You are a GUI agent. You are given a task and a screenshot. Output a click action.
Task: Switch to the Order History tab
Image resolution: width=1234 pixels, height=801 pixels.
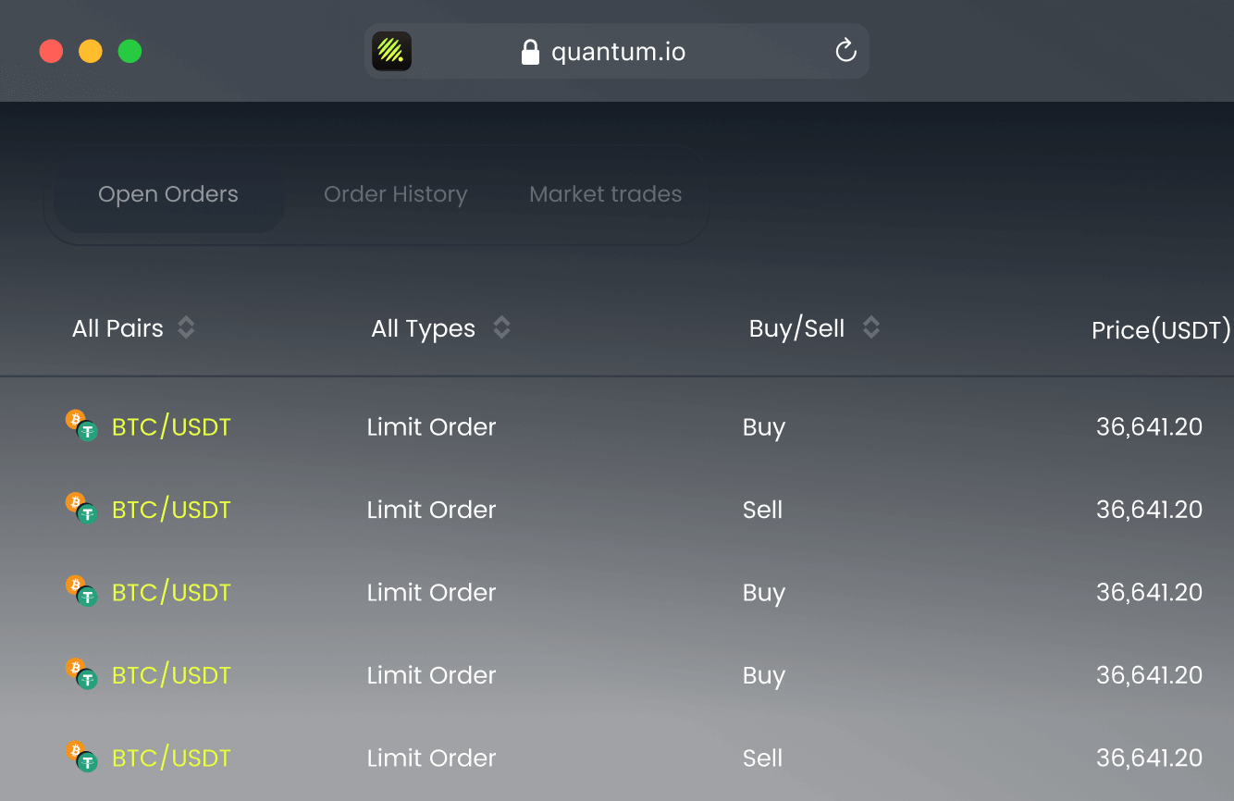395,194
